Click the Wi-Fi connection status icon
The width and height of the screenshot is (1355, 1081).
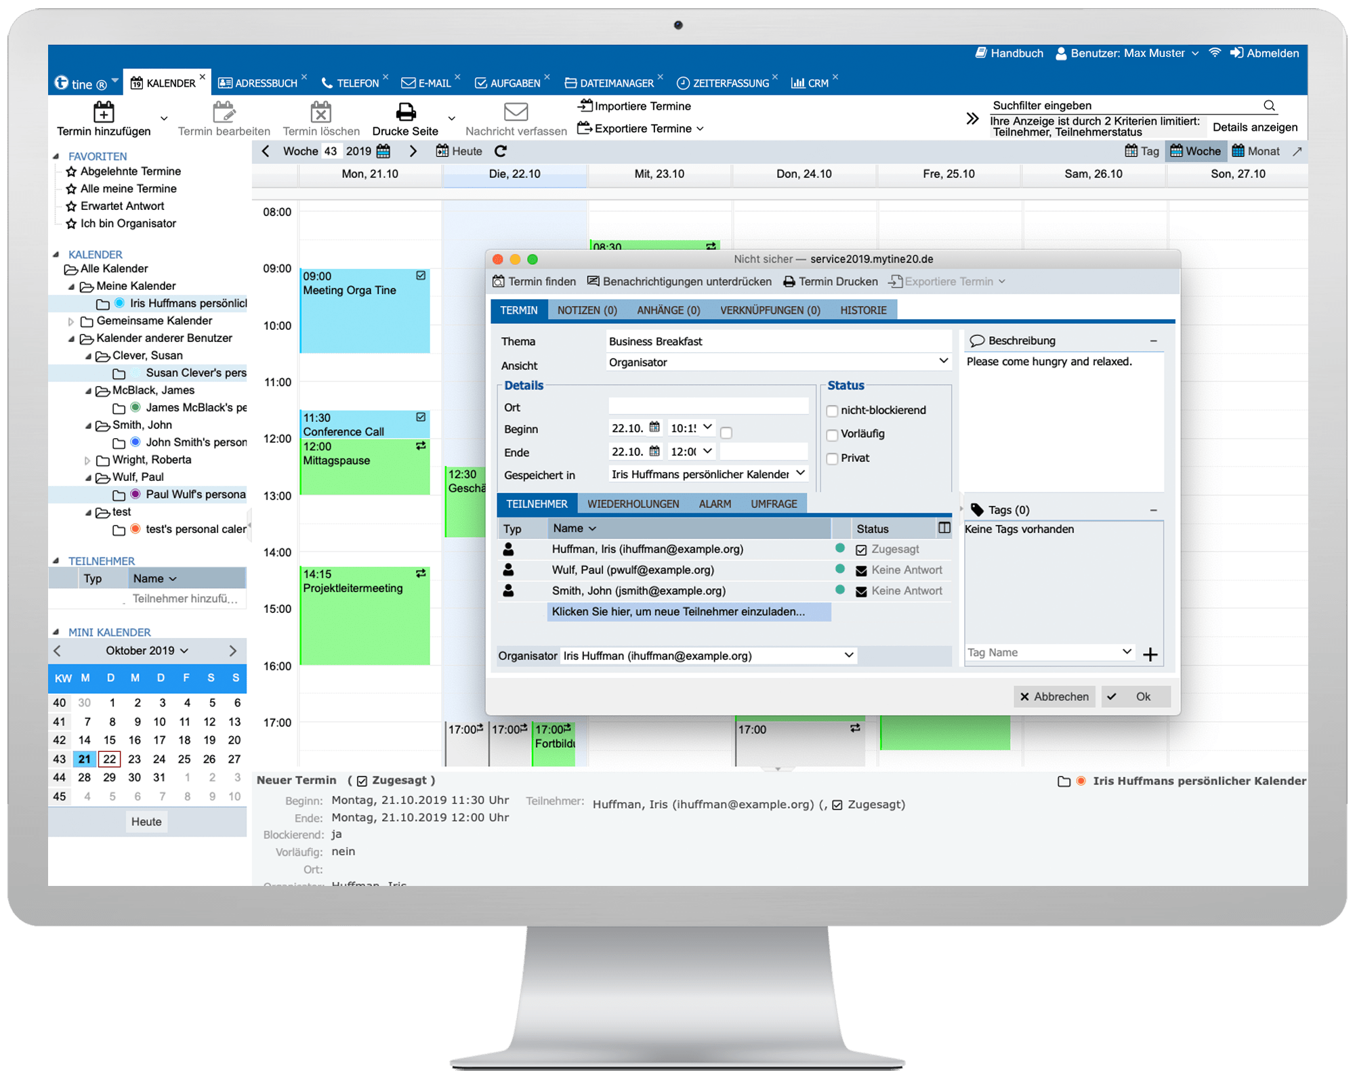(1215, 53)
